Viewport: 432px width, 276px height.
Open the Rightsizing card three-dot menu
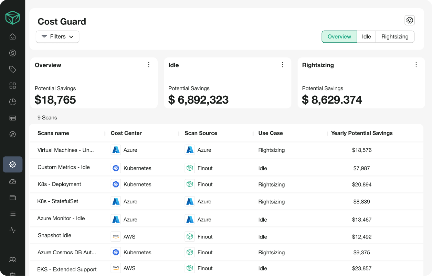tap(416, 65)
